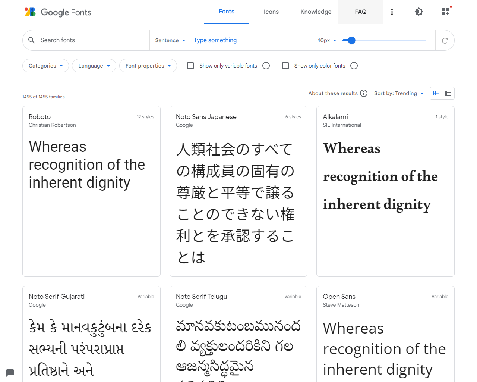This screenshot has width=477, height=382.
Task: Click About these results
Action: (x=333, y=93)
